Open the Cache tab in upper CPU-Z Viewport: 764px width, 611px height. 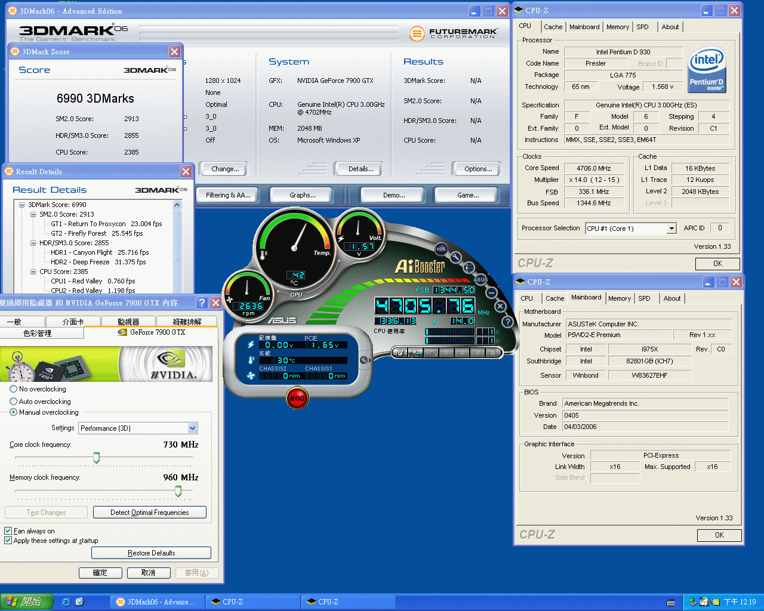(x=553, y=27)
